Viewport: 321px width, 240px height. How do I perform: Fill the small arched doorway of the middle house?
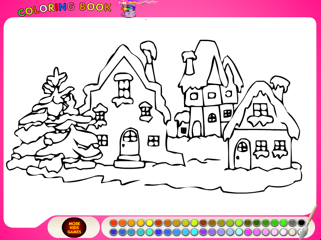click(x=197, y=129)
